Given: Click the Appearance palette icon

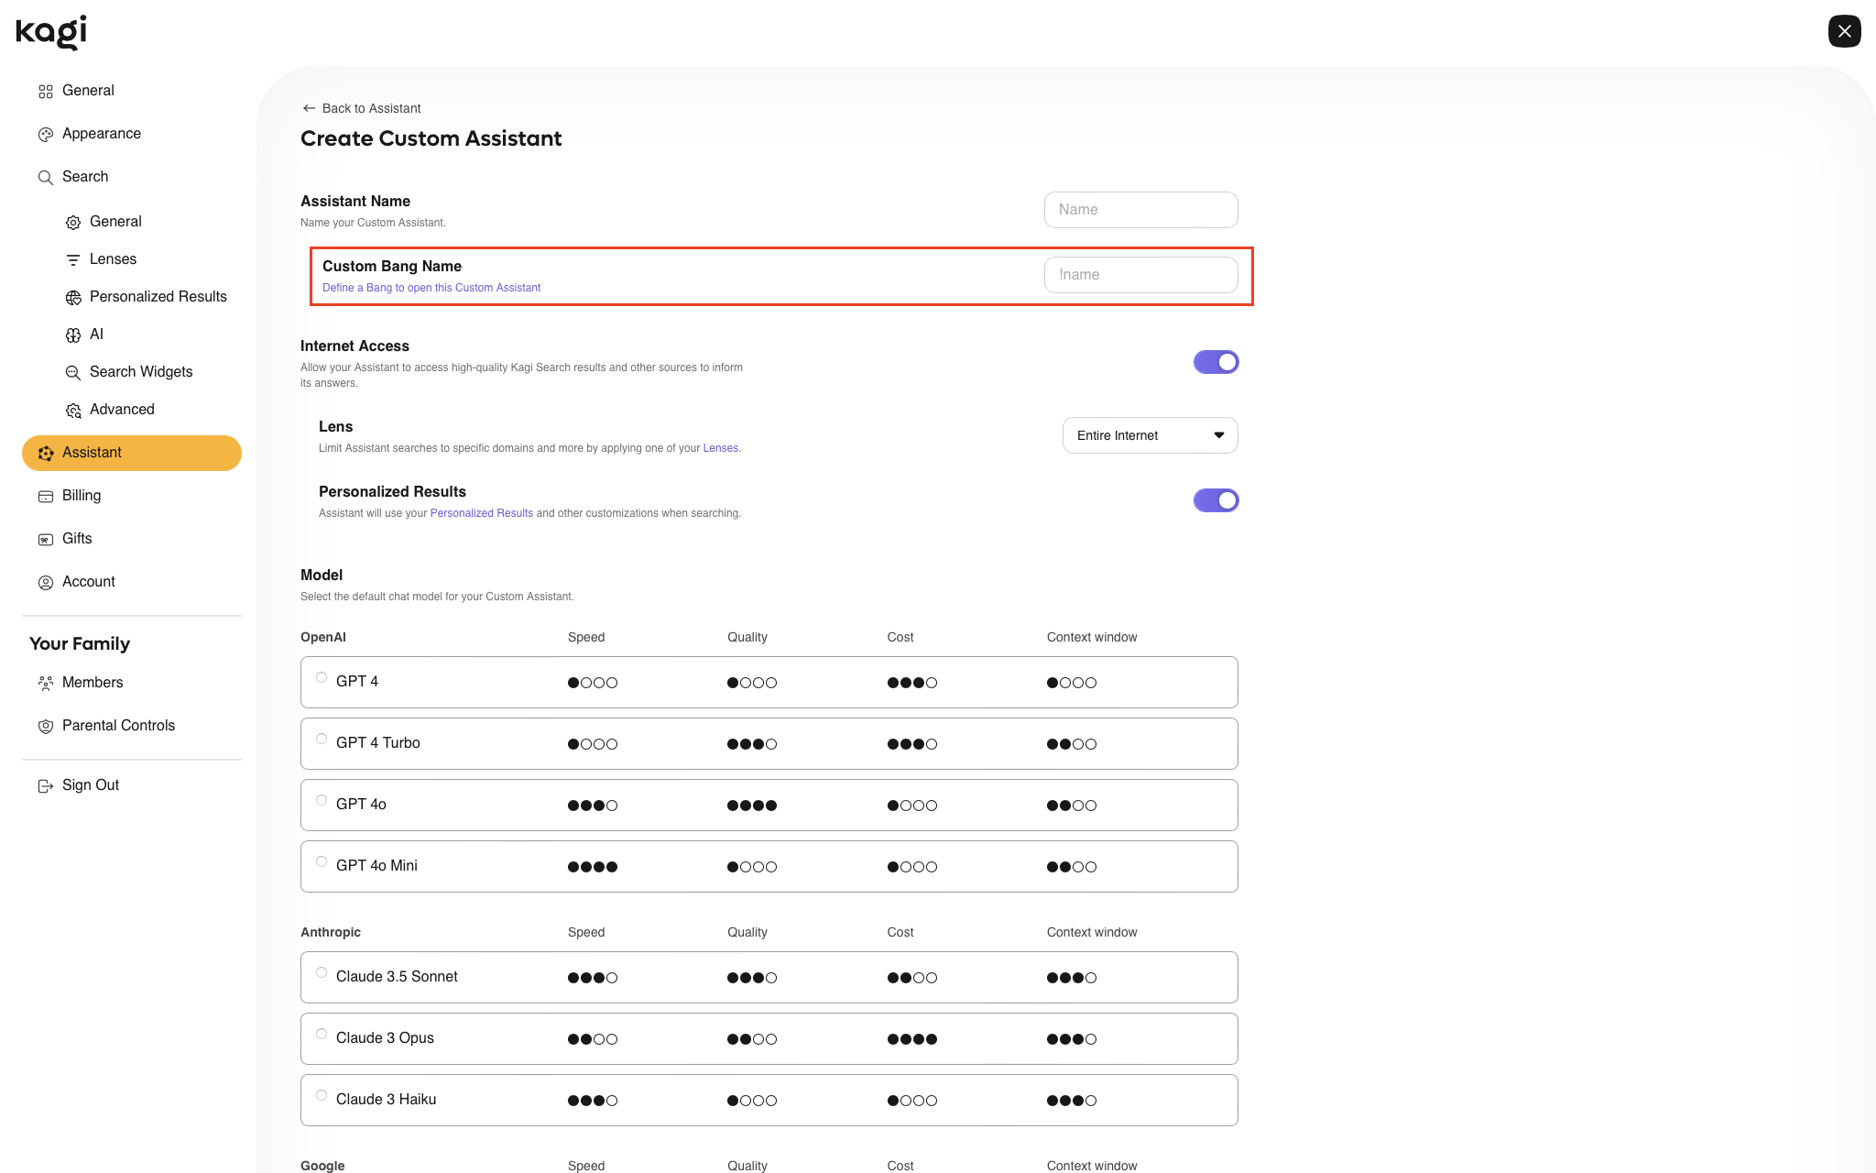Looking at the screenshot, I should click(46, 135).
